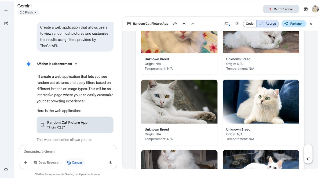
Task: Click the Demandez à Gemini input field
Action: pyautogui.click(x=68, y=151)
